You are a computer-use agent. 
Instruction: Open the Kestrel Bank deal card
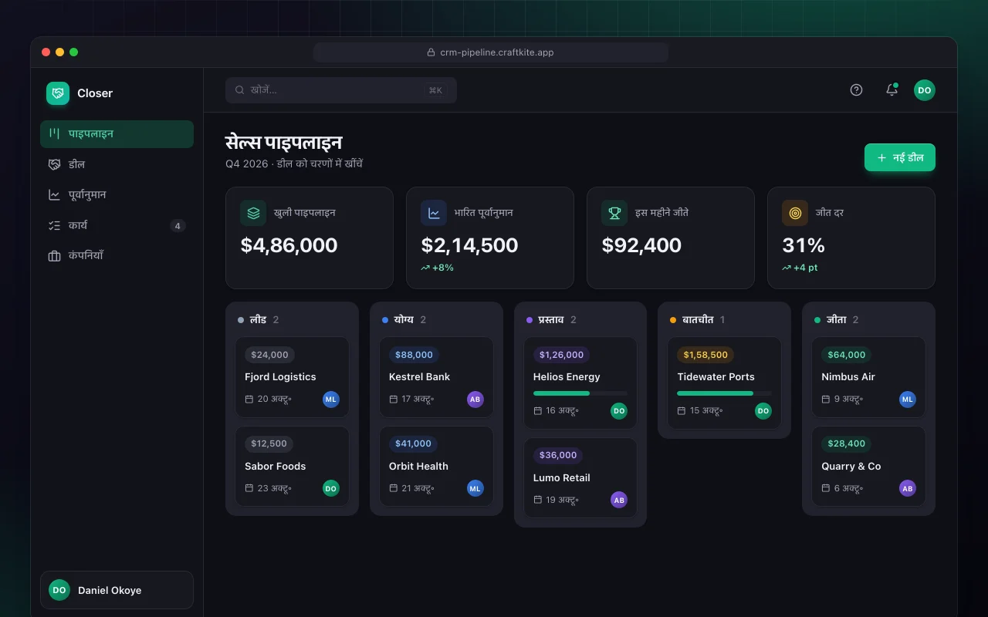click(436, 377)
